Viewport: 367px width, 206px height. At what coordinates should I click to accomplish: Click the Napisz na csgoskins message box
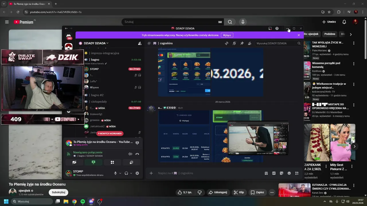tap(209, 173)
